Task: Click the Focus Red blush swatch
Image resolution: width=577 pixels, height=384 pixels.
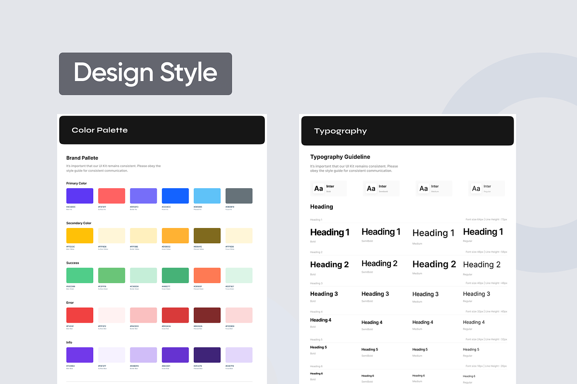Action: tap(239, 315)
